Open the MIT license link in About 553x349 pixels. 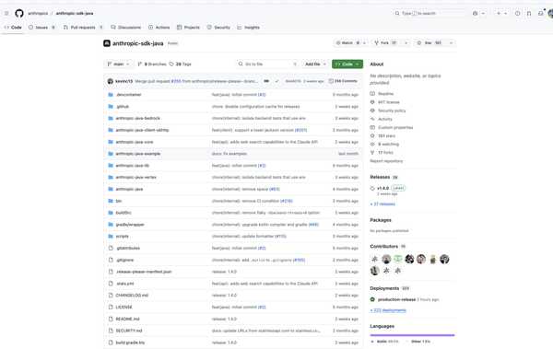(x=389, y=102)
